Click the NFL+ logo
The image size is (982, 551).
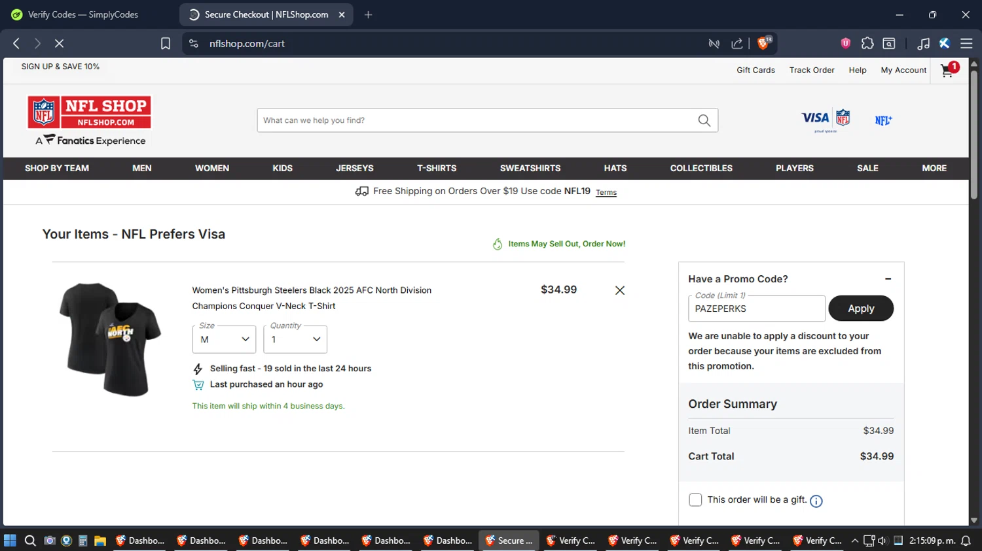883,120
